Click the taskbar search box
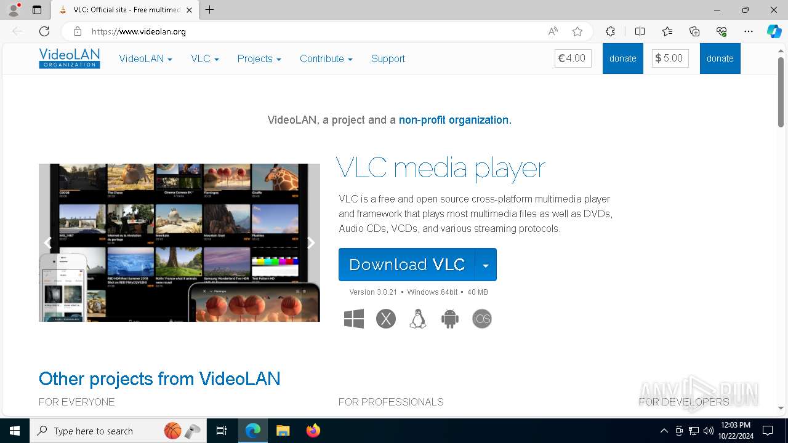The height and width of the screenshot is (443, 788). (119, 431)
